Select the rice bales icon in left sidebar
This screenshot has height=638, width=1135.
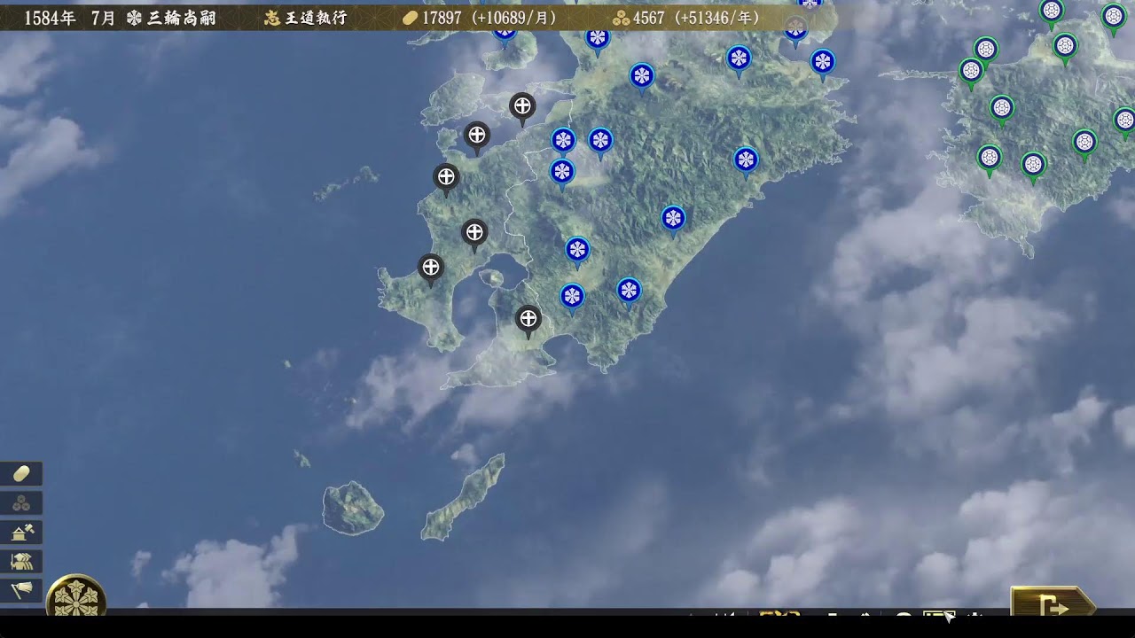point(21,503)
